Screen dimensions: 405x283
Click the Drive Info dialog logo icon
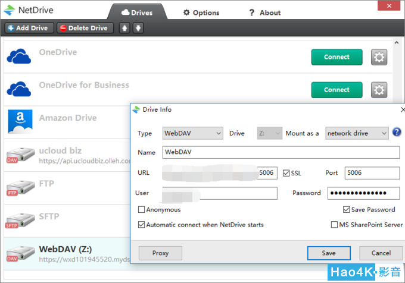(136, 109)
